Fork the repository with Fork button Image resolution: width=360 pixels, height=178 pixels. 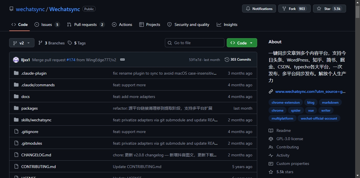click(294, 9)
